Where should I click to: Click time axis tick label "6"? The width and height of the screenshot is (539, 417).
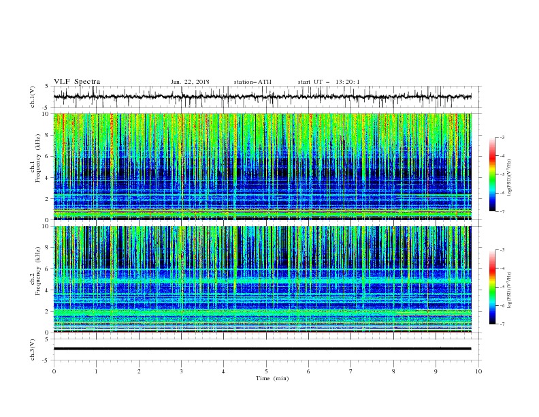click(308, 371)
